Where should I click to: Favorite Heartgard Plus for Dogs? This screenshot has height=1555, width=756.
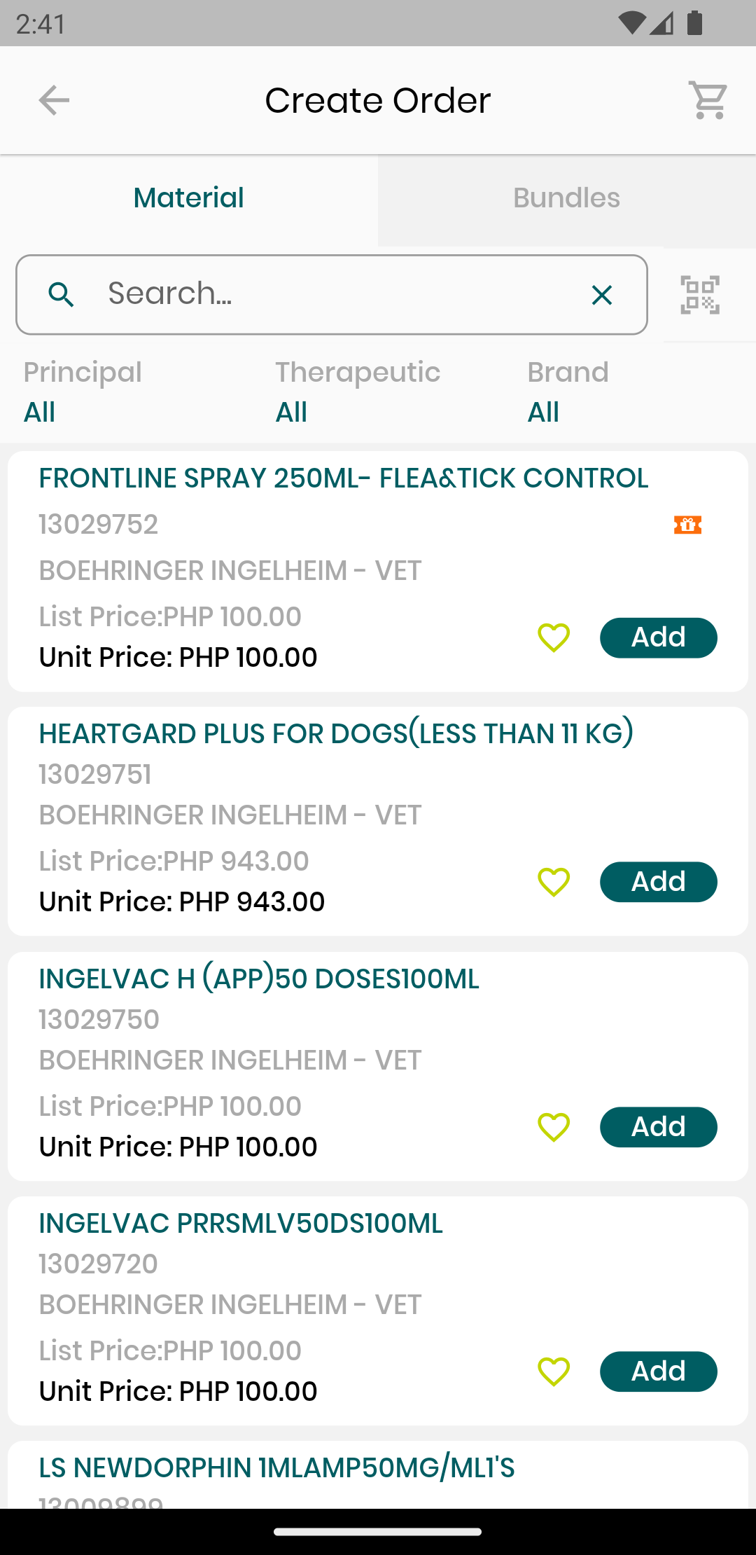(554, 882)
